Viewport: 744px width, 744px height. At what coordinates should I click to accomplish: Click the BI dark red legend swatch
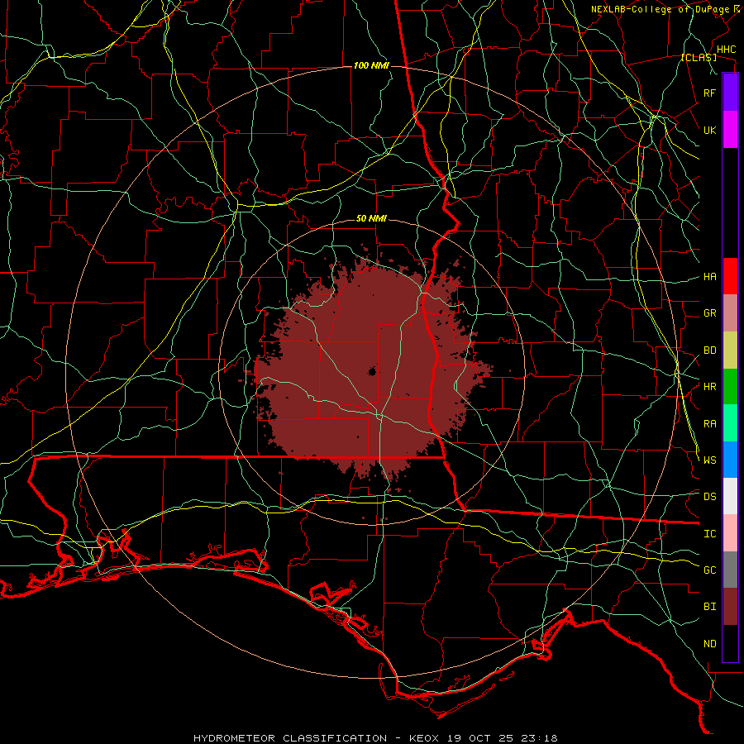(x=730, y=607)
